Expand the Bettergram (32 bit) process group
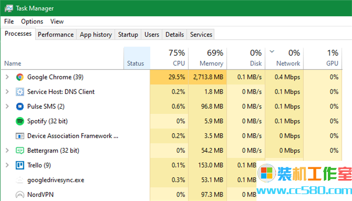This screenshot has width=352, height=201. (x=7, y=151)
